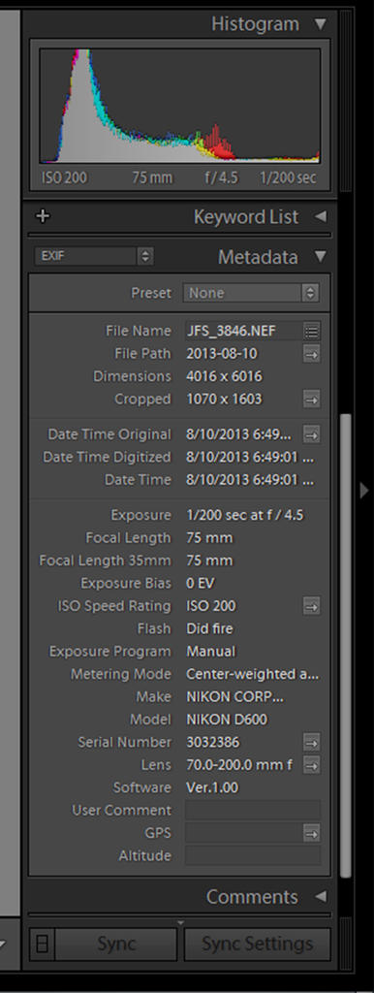Click the arrow icon next to Serial Number
The width and height of the screenshot is (374, 993).
311,742
